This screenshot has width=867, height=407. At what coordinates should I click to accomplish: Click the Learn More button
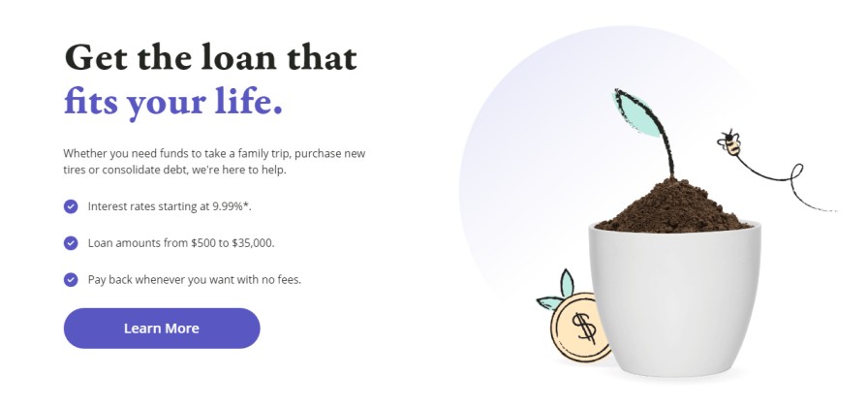click(162, 329)
